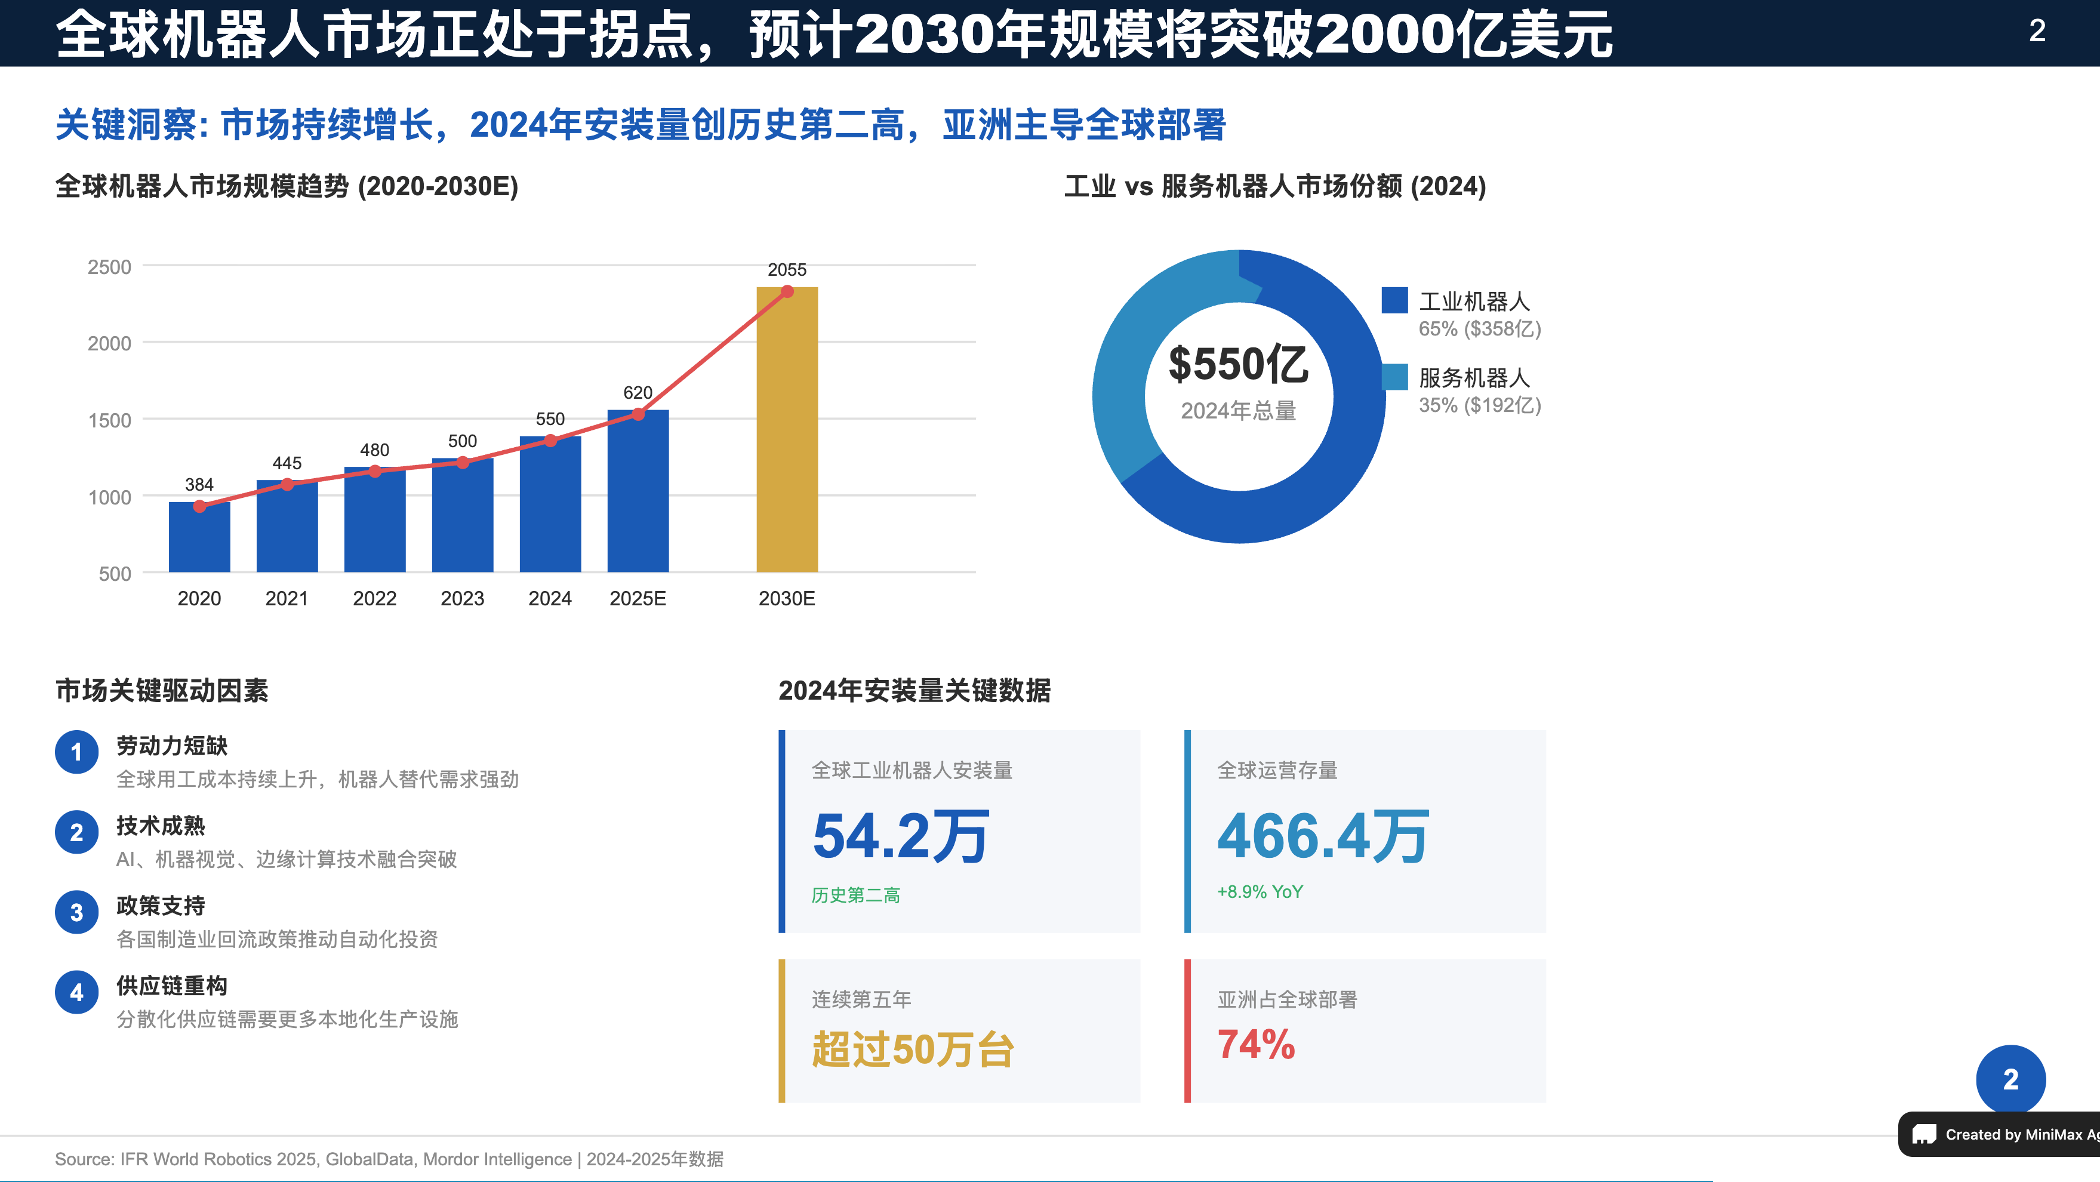Click the IFR World Robotics source footnote
Image resolution: width=2100 pixels, height=1182 pixels.
click(389, 1158)
